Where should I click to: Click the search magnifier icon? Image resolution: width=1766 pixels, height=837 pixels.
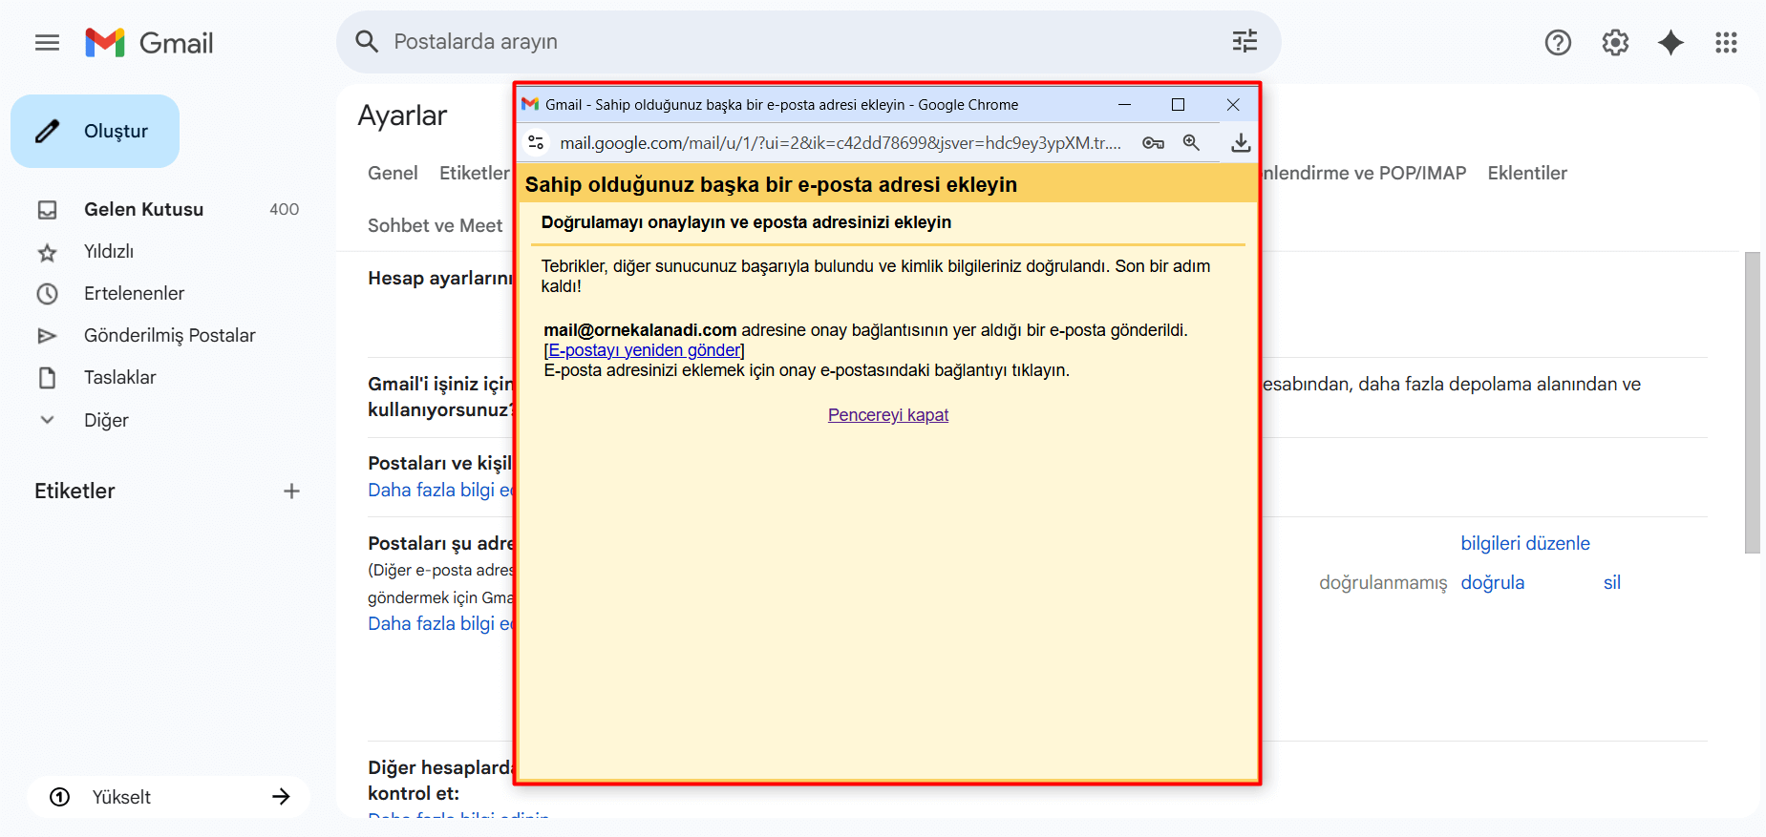[367, 41]
